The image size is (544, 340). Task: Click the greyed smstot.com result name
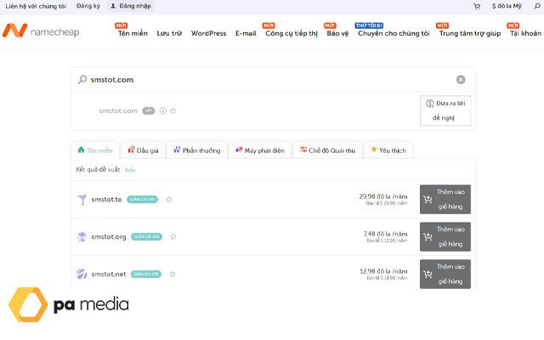(x=118, y=110)
